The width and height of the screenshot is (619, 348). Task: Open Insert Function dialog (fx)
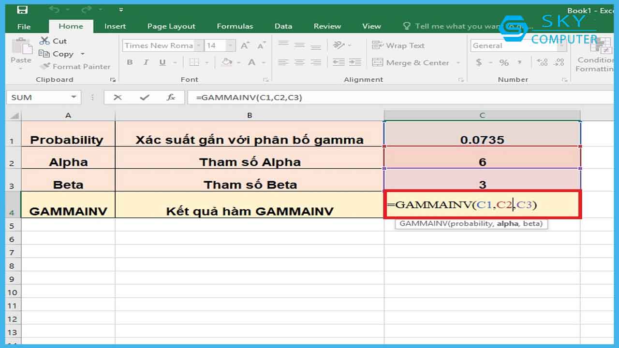pos(171,97)
